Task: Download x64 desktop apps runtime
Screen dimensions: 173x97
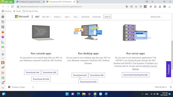Action: coord(80,75)
